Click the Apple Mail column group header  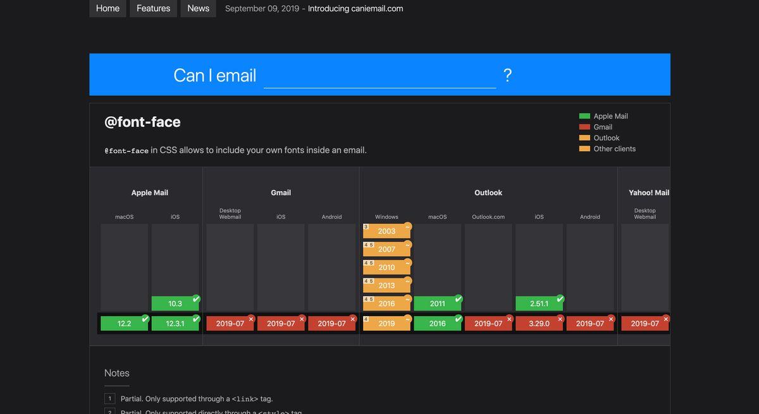[150, 192]
